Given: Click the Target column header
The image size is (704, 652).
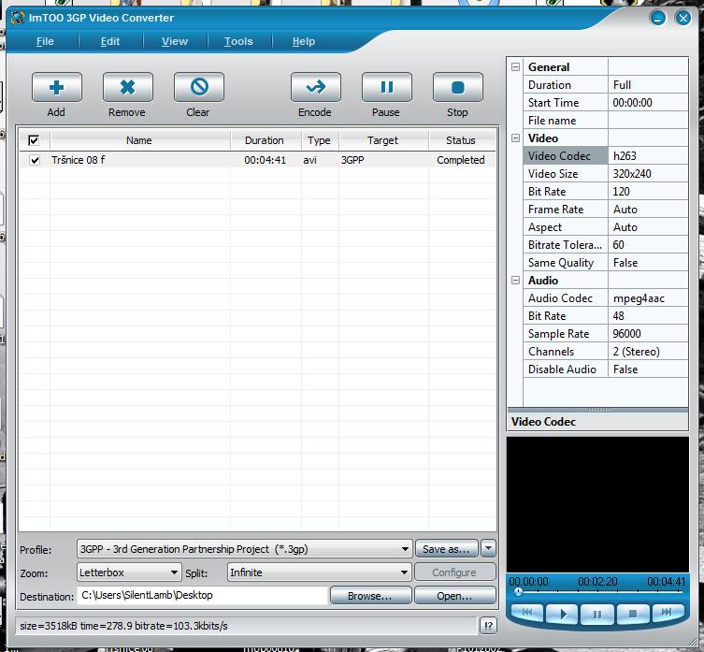Looking at the screenshot, I should pos(382,140).
